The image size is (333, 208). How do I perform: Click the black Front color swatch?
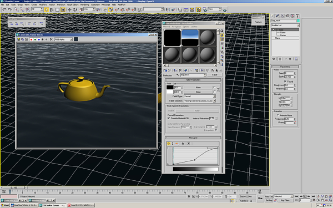(170, 87)
